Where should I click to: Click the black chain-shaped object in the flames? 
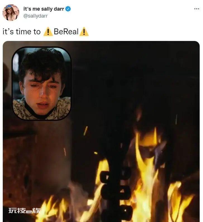[116, 196]
